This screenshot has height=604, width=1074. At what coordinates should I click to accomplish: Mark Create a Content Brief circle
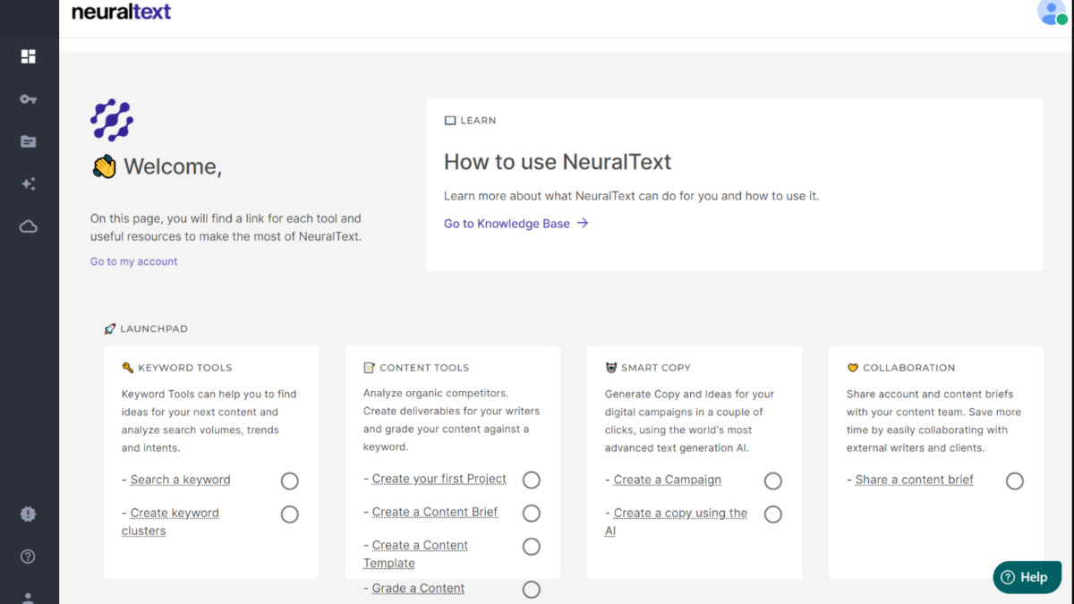pyautogui.click(x=532, y=514)
